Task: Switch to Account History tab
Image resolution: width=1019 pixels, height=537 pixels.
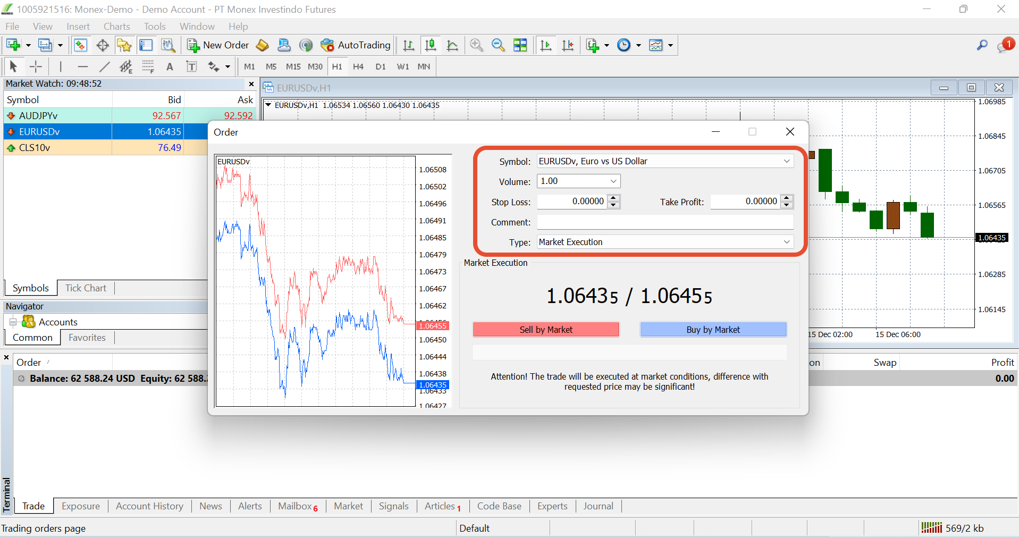Action: (x=149, y=506)
